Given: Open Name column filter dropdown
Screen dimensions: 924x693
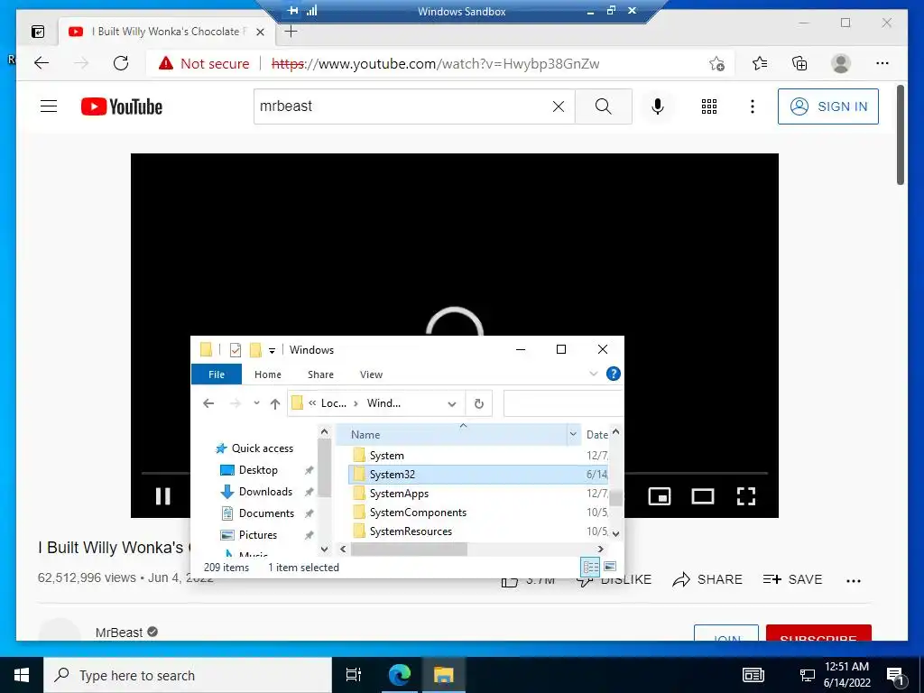Looking at the screenshot, I should (x=573, y=434).
